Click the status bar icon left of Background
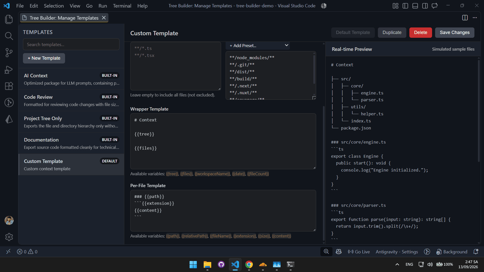The image size is (484, 272). click(427, 252)
